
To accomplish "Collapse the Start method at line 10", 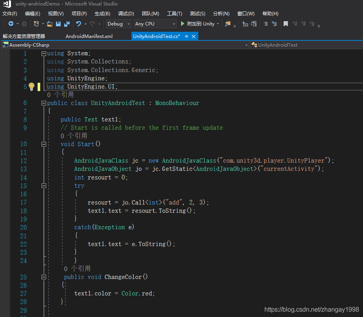I will (43, 144).
